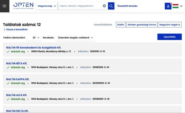Open the Árbevétel alapján csökkenő sorting dropdown
Viewport: 185px width, 113px height.
tap(75, 37)
